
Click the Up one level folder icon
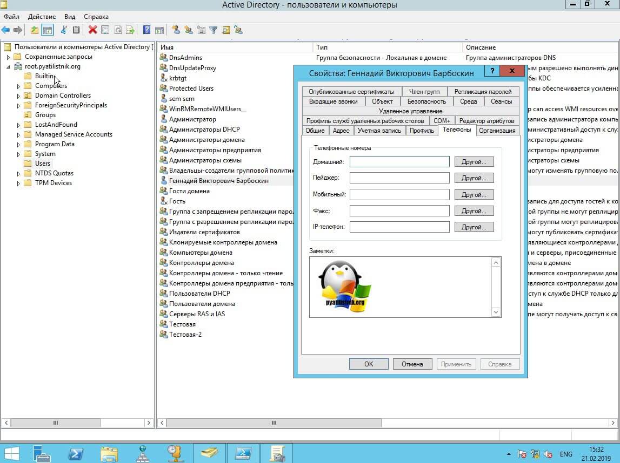35,30
